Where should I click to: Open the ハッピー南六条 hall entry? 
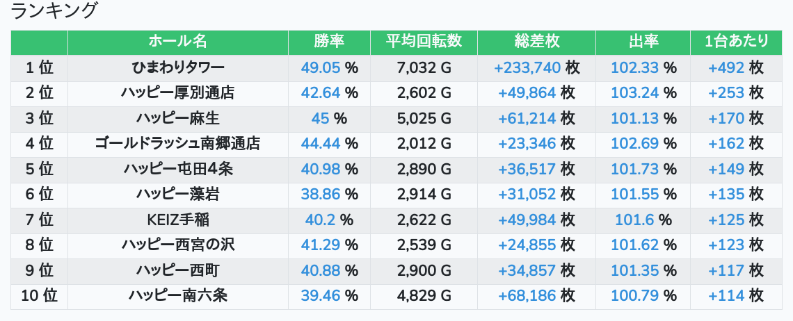[177, 296]
